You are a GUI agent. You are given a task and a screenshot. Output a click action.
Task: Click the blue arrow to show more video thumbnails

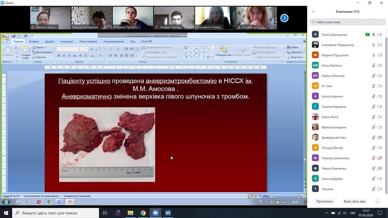(x=284, y=18)
